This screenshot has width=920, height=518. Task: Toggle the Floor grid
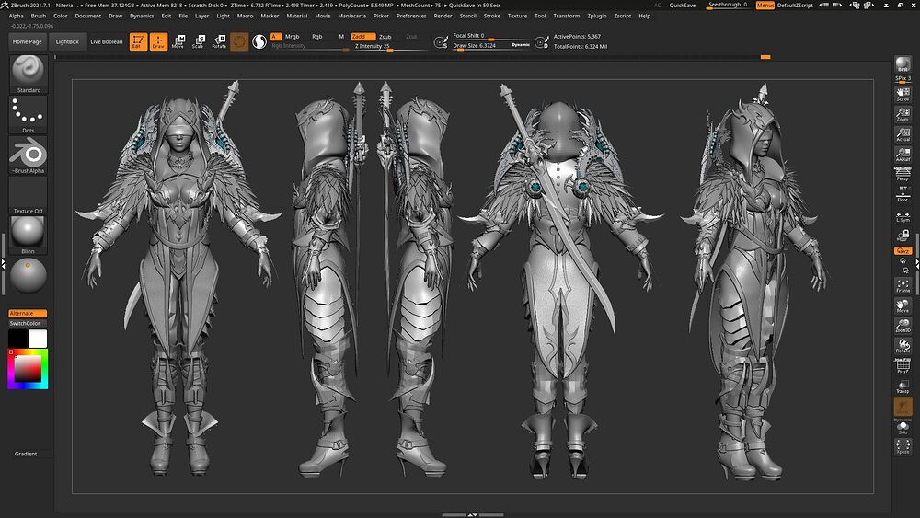tap(903, 195)
